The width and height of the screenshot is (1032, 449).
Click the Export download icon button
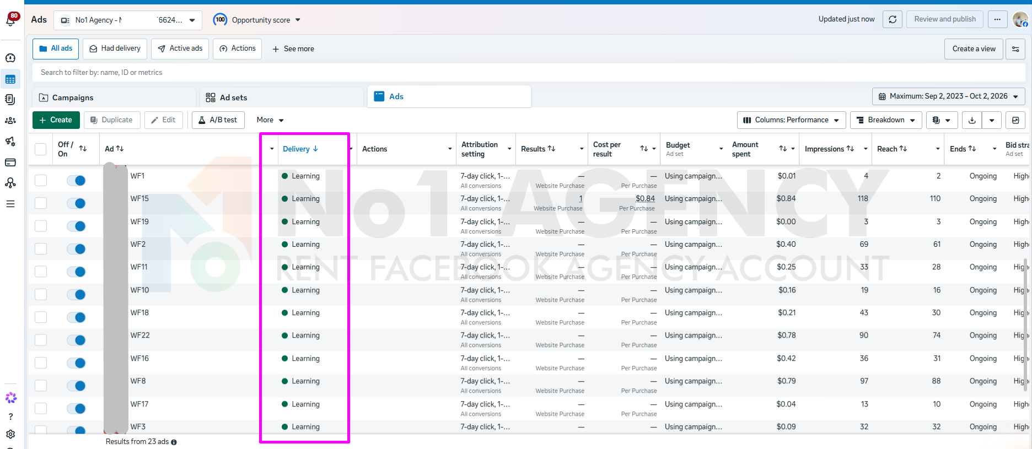coord(972,120)
